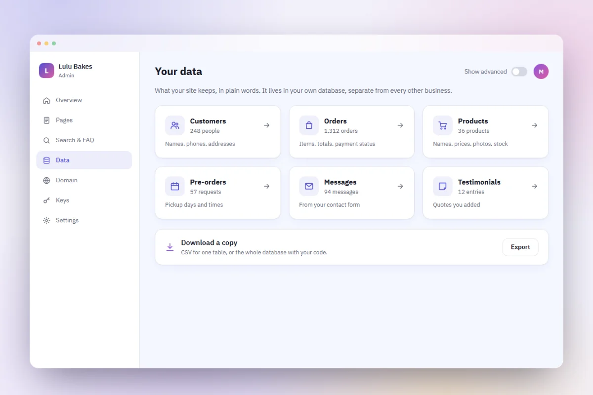The image size is (593, 395).
Task: Click the Settings gear icon
Action: coord(46,220)
